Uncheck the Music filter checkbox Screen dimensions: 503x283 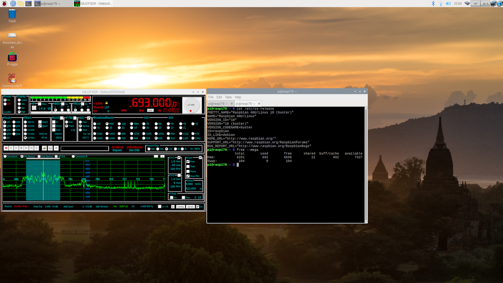click(x=40, y=126)
